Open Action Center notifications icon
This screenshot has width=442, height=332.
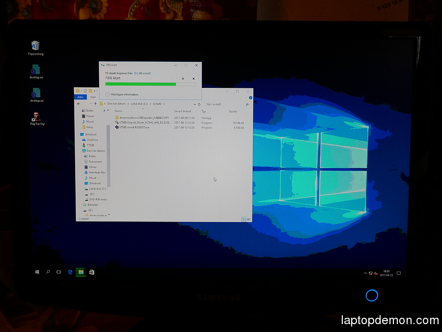pos(399,274)
